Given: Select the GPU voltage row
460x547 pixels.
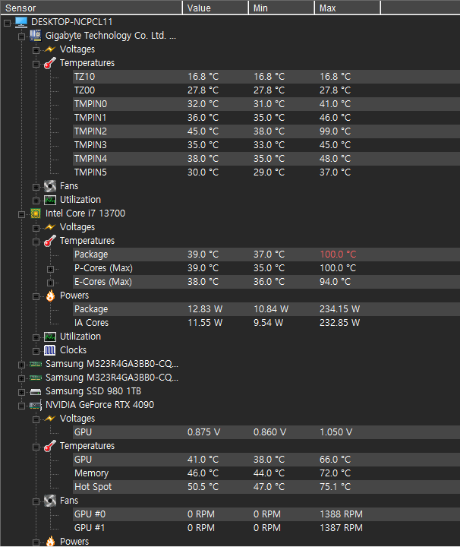Looking at the screenshot, I should [266, 432].
